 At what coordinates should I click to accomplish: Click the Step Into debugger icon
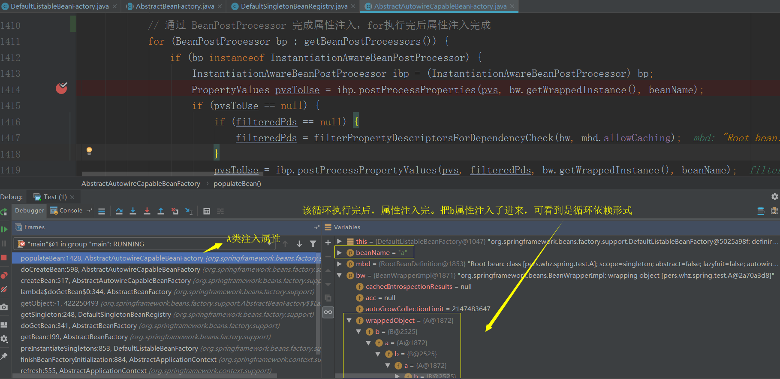click(133, 211)
